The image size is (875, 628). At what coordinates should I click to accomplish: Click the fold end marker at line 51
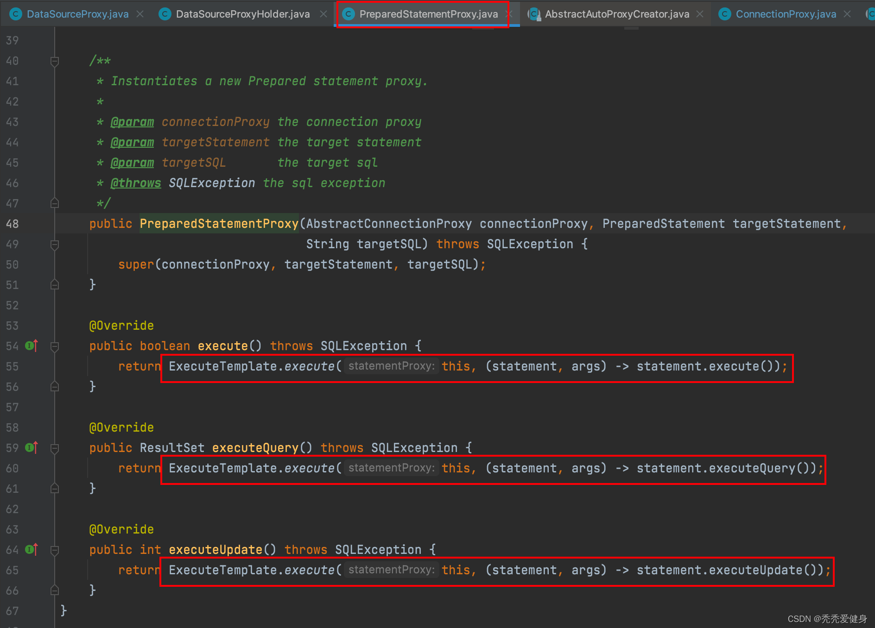(55, 284)
